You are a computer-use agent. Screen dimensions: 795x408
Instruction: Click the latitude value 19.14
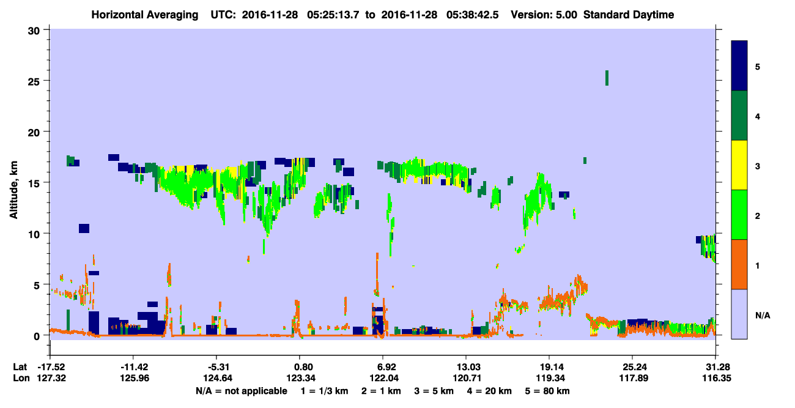(549, 367)
